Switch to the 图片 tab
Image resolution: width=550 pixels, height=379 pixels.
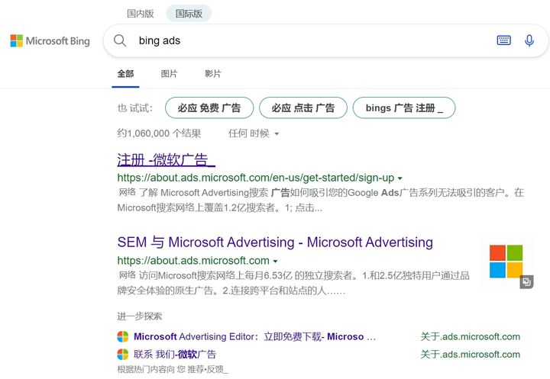click(169, 74)
